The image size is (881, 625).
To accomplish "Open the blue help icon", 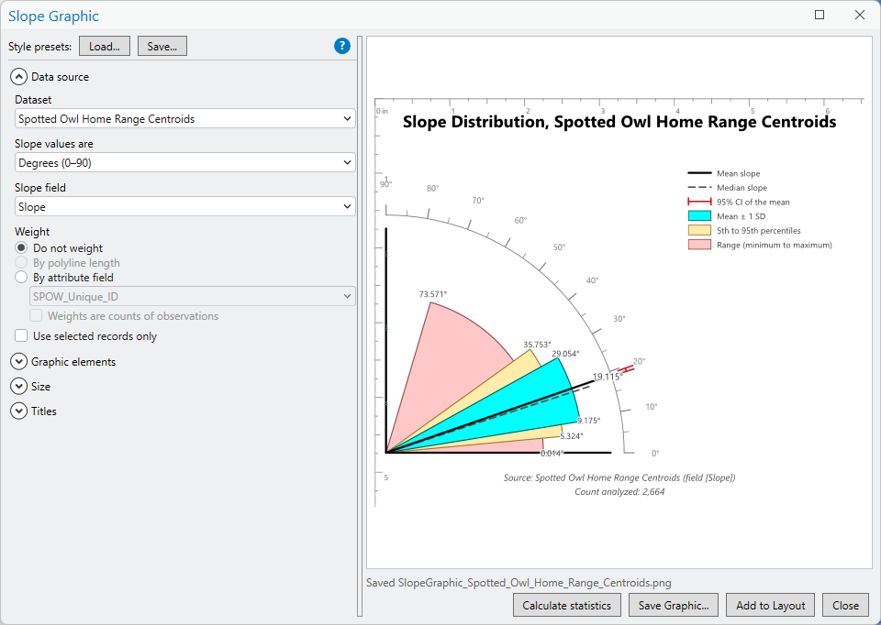I will (341, 46).
